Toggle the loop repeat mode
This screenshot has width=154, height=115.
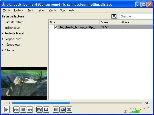pyautogui.click(x=63, y=110)
